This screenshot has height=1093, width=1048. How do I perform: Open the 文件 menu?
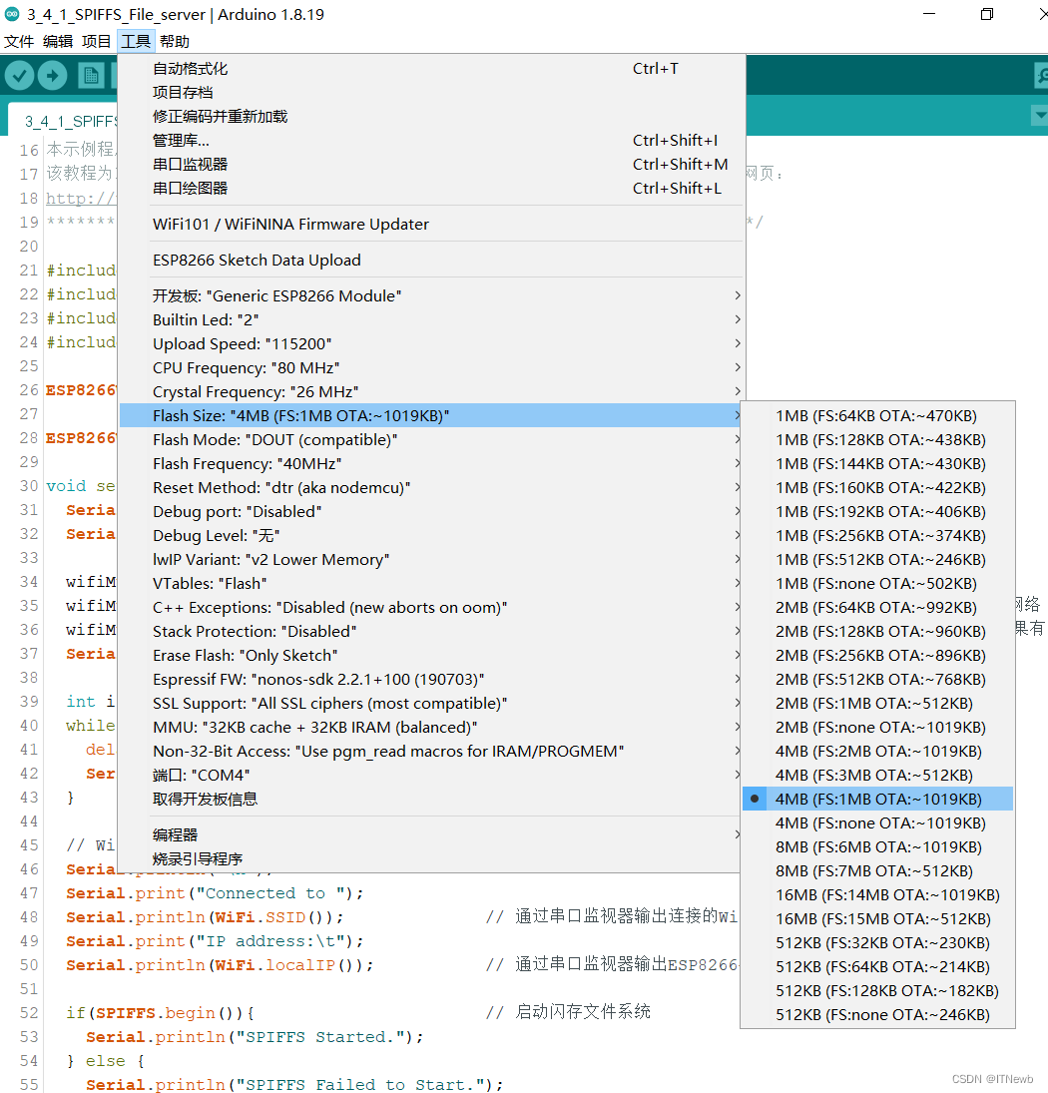pyautogui.click(x=19, y=42)
